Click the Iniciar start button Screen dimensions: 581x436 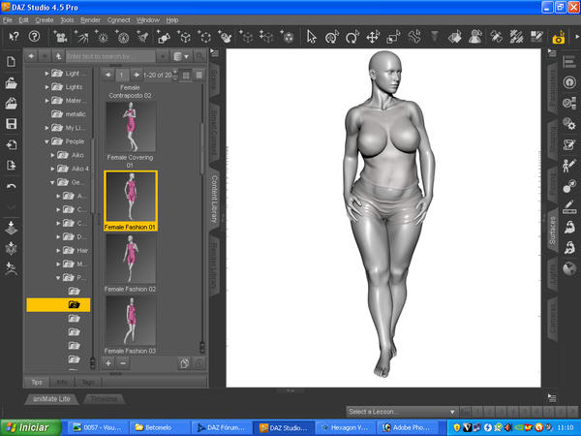point(30,427)
